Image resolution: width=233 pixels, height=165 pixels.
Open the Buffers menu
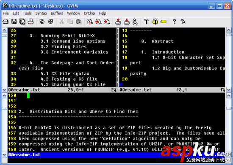(57, 14)
